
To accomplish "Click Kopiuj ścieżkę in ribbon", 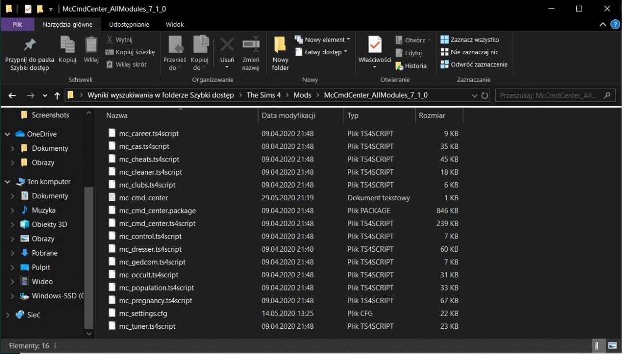I will pyautogui.click(x=130, y=52).
